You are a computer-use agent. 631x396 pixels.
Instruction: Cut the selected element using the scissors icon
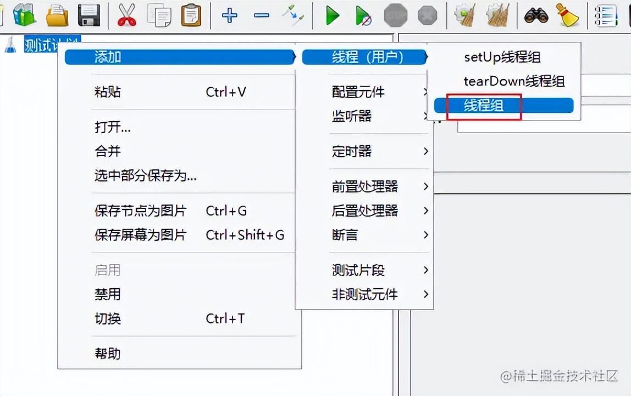(126, 15)
